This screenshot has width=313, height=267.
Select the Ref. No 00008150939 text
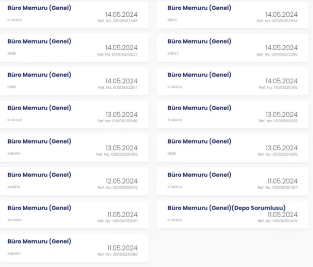click(278, 221)
